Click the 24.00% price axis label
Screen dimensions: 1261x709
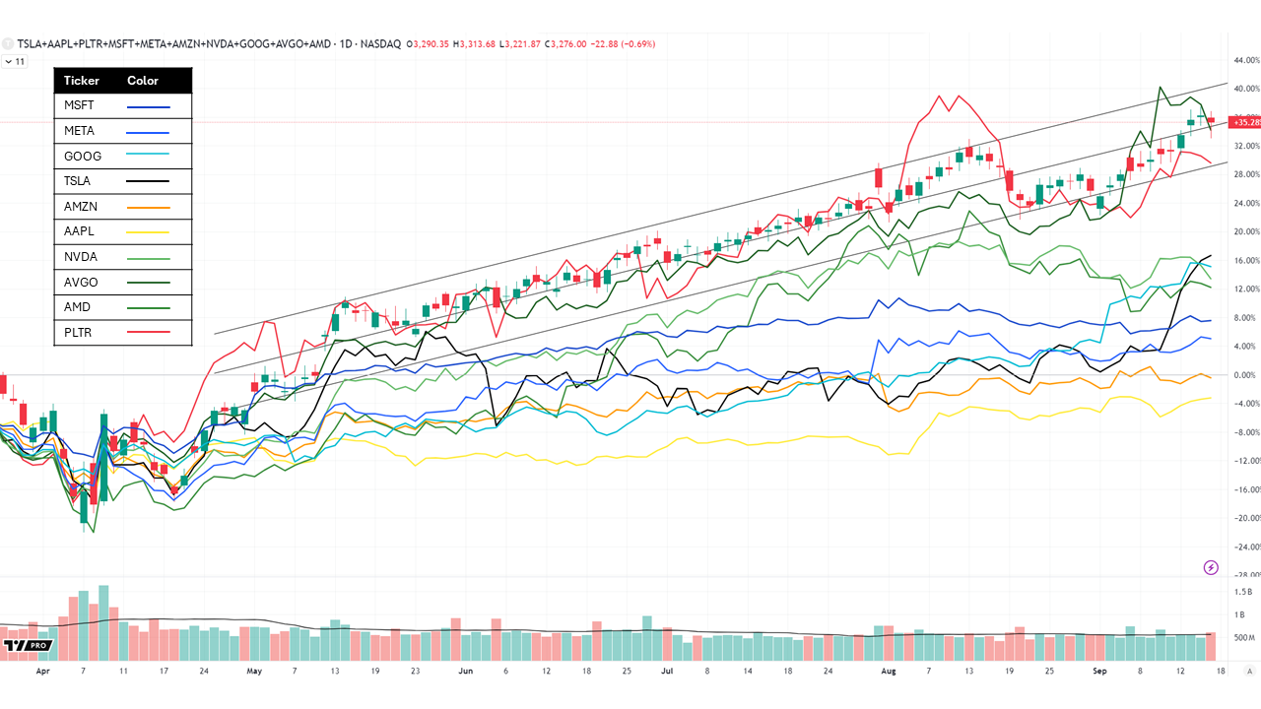click(x=1245, y=203)
